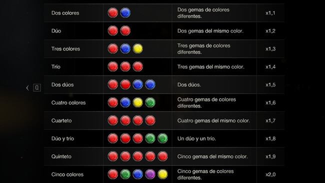Click the 'Cinco gemas del mismo color.' description

coord(212,156)
